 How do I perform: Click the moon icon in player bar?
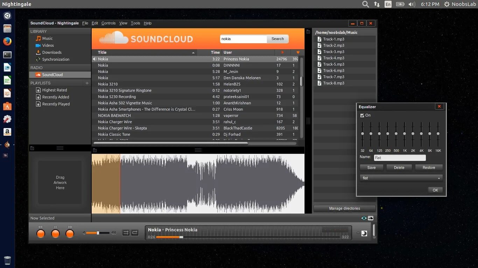coord(364,233)
